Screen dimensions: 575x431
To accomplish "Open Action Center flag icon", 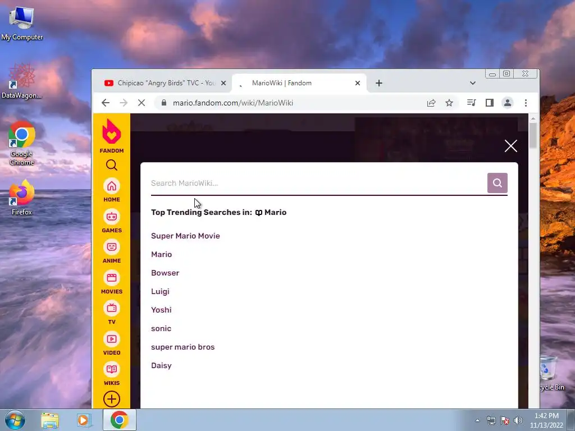I will coord(505,420).
